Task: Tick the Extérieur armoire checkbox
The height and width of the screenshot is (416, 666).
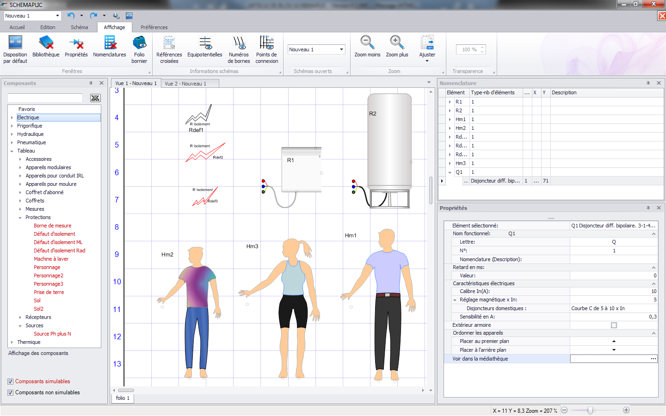Action: (x=614, y=325)
